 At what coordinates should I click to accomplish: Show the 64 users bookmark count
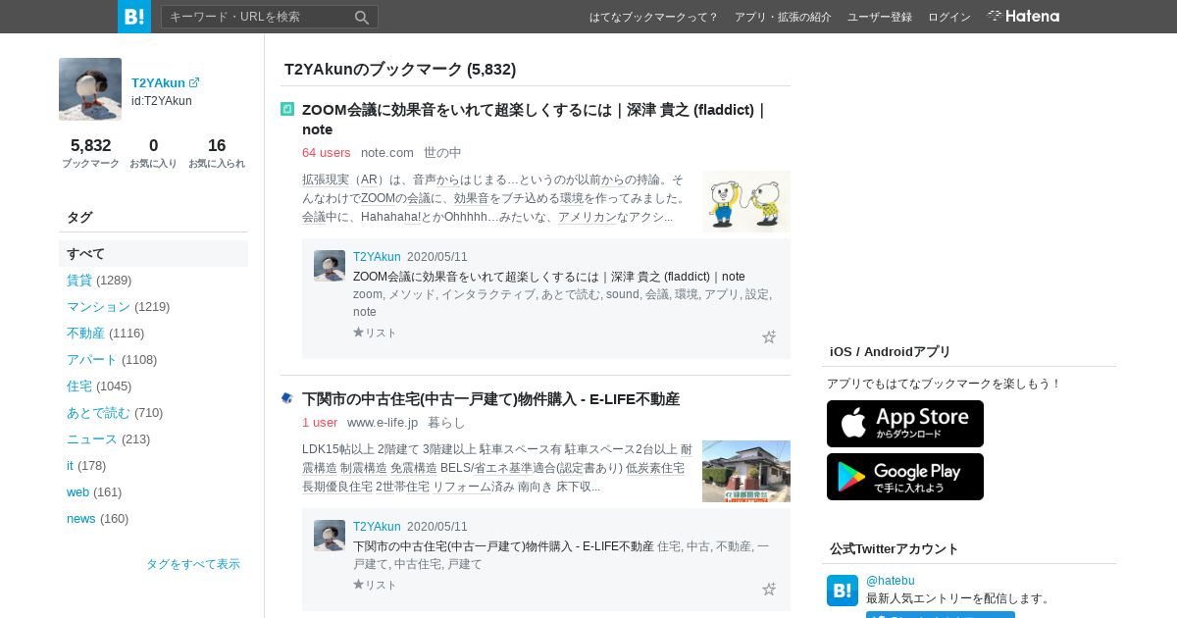coord(327,152)
